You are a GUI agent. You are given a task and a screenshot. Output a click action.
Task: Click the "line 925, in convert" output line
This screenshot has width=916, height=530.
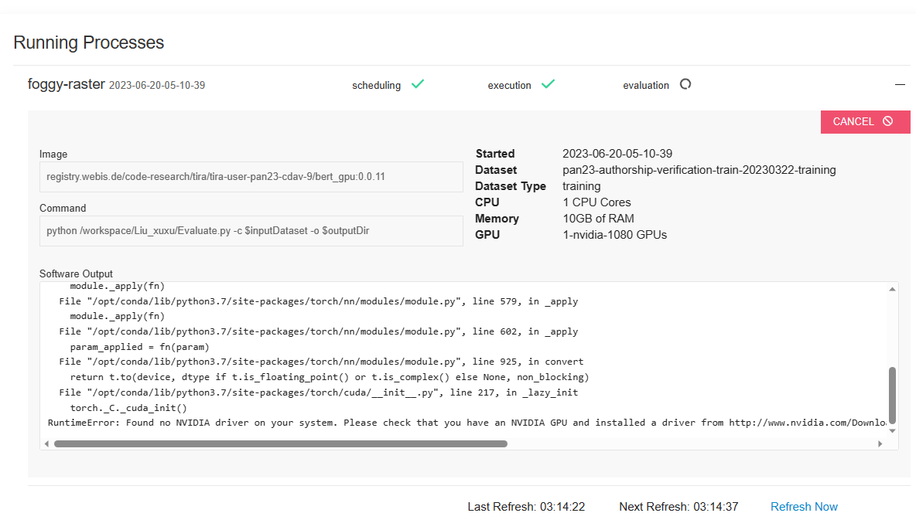coord(321,362)
